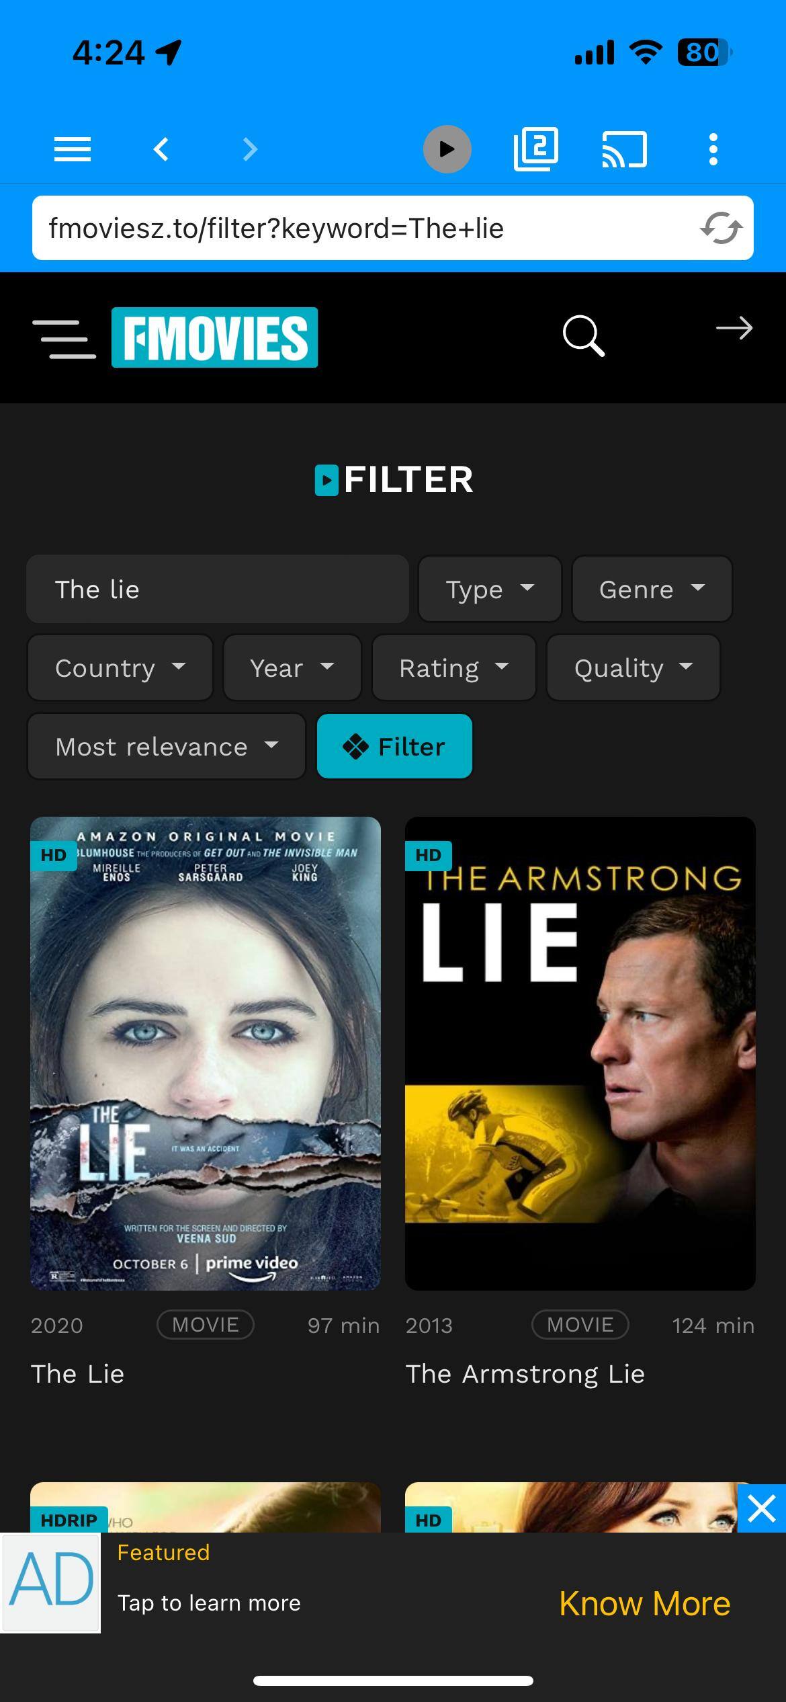The height and width of the screenshot is (1702, 786).
Task: Tap the screen cast icon
Action: click(624, 149)
